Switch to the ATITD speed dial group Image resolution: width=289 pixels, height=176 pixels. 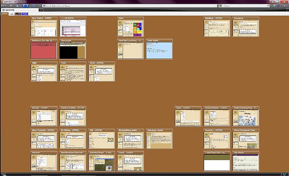[x=5, y=14]
